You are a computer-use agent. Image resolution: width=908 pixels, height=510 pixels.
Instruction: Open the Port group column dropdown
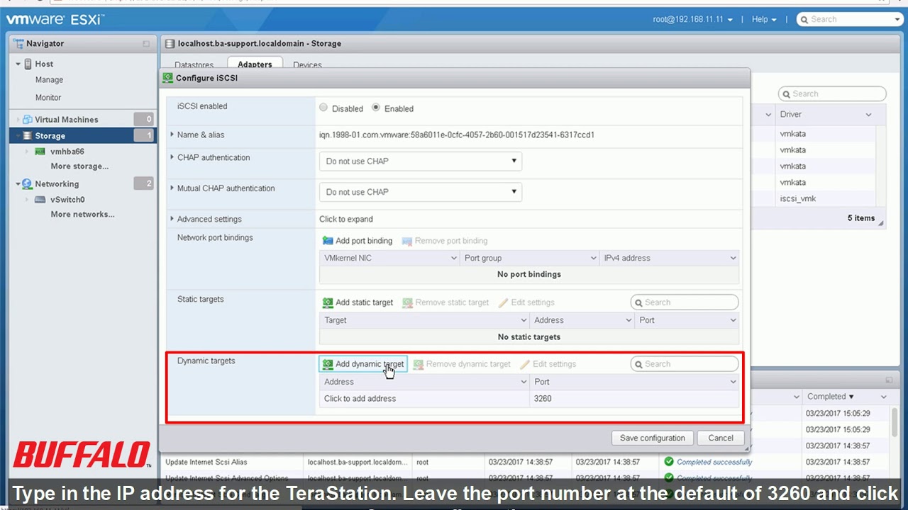(594, 259)
